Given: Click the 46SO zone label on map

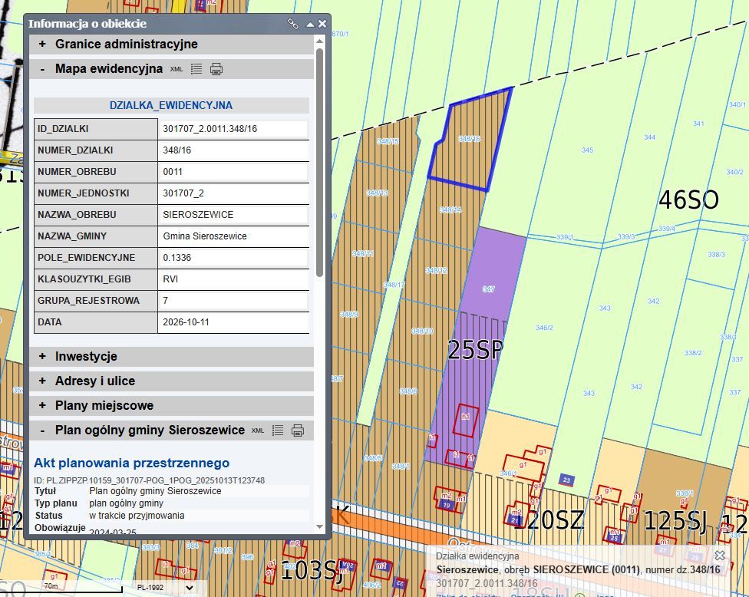Looking at the screenshot, I should coord(688,200).
